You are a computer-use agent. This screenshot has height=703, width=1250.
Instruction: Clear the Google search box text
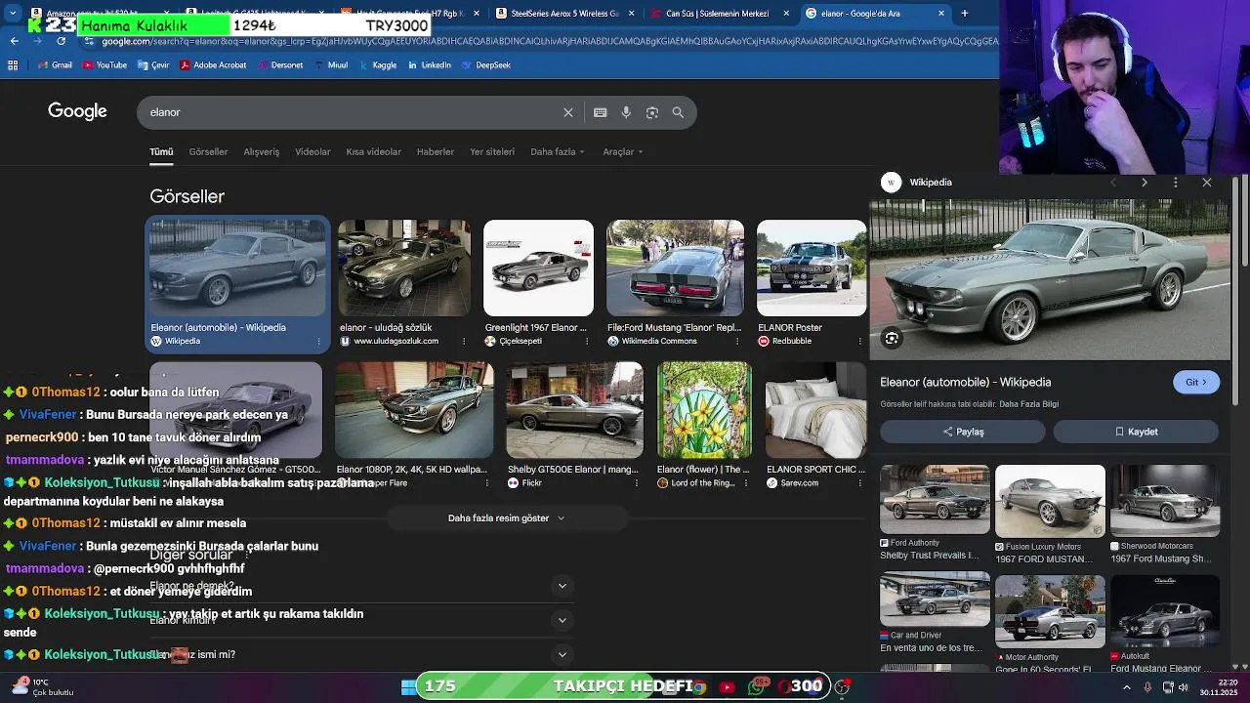[x=568, y=112]
